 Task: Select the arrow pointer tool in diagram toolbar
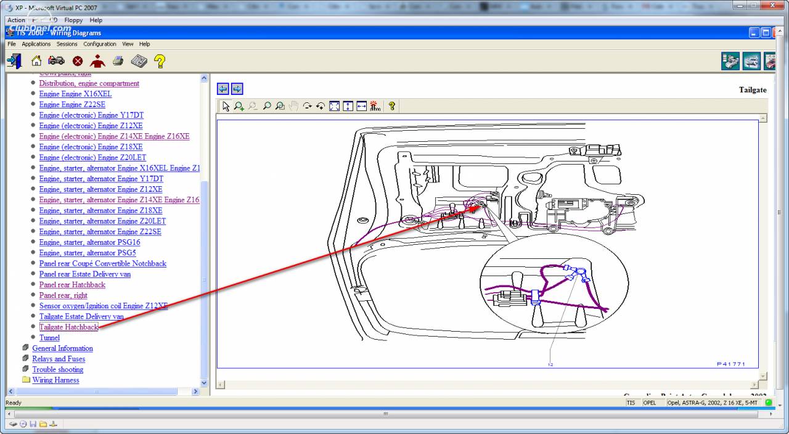tap(226, 107)
